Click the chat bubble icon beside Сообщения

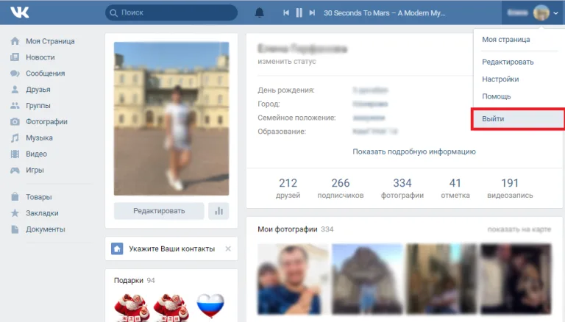pyautogui.click(x=15, y=74)
